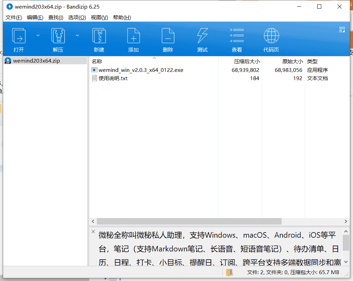Click the toolbar layout grid icon
Image resolution: width=353 pixels, height=281 pixels.
pyautogui.click(x=342, y=30)
